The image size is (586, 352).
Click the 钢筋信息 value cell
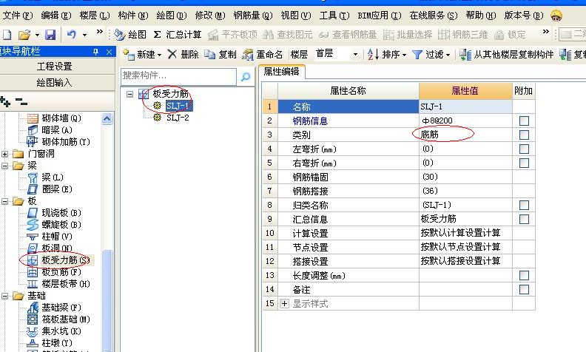tap(465, 121)
